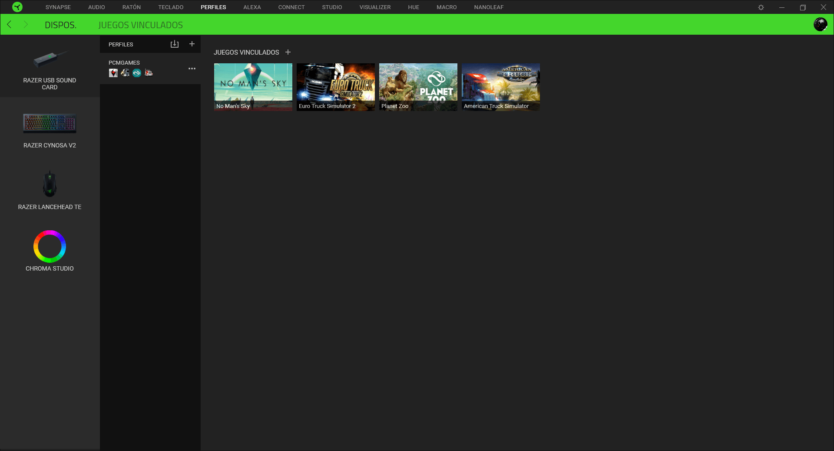Open settings gear icon

761,7
